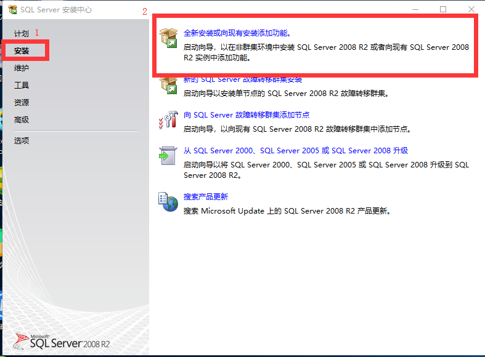Open the 选项 page
485x357 pixels.
click(22, 141)
